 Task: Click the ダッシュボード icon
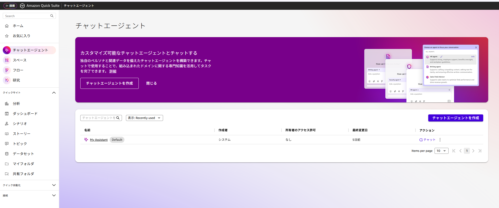(7, 114)
